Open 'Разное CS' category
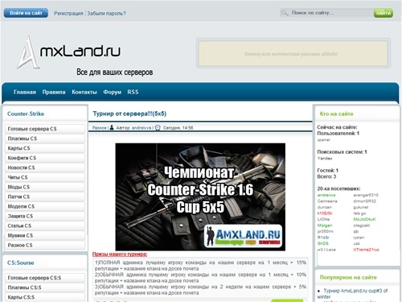The width and height of the screenshot is (402, 302). pos(45,245)
